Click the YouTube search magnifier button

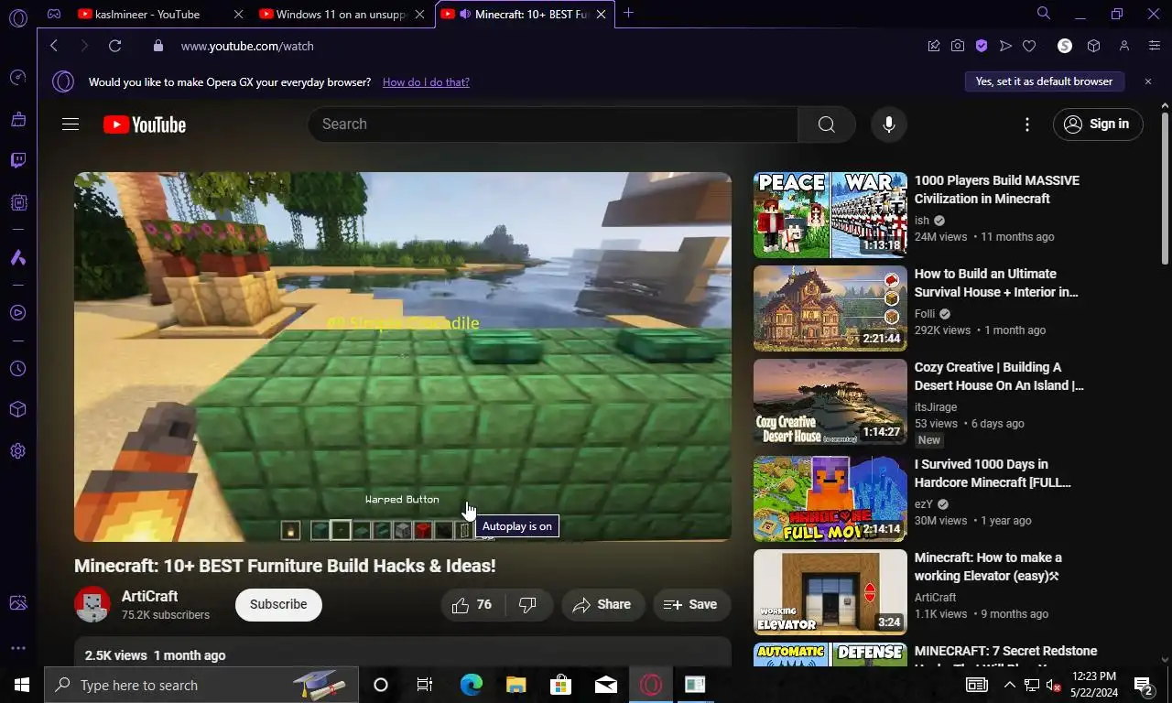click(826, 124)
